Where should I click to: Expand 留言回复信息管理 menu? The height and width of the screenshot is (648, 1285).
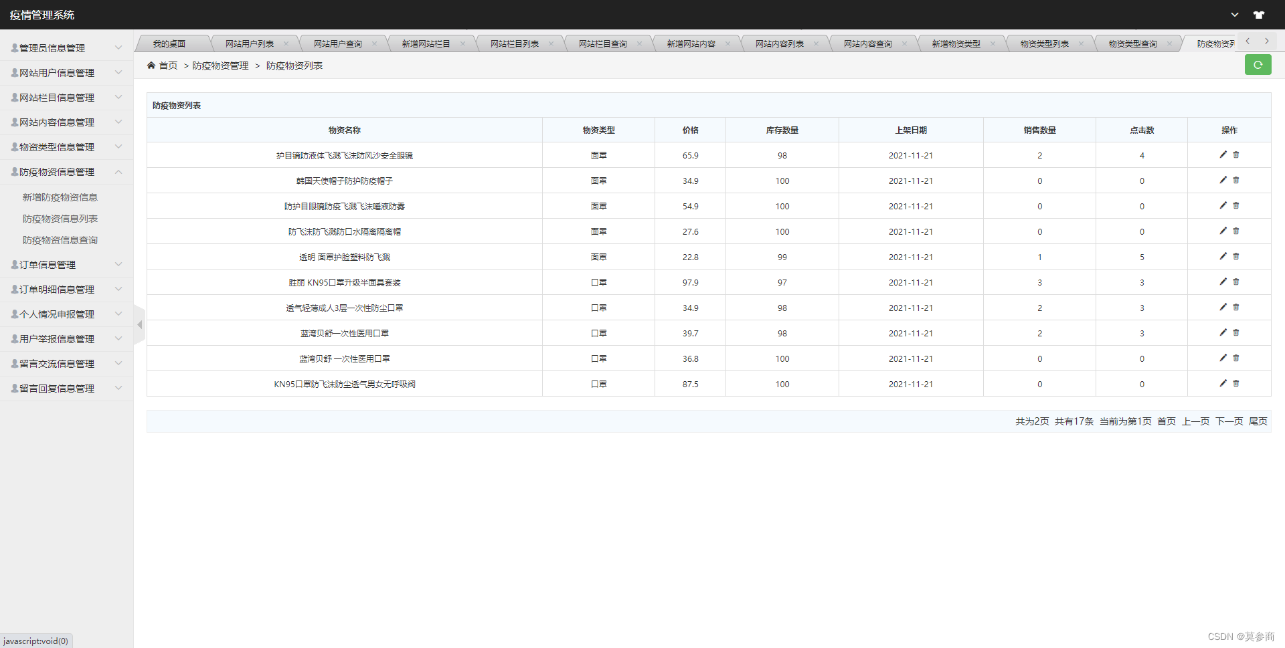[x=66, y=389]
